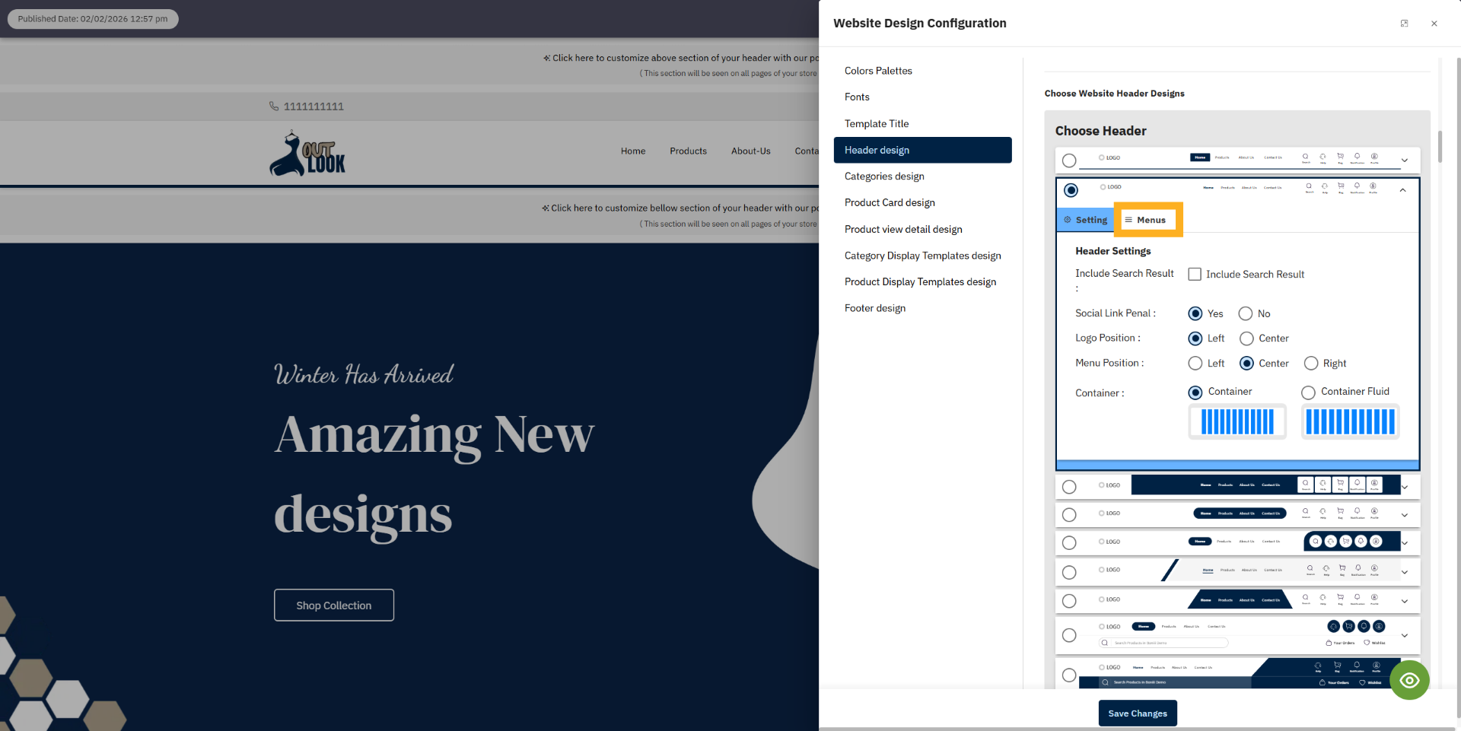Click the phone icon beside the phone number

274,106
